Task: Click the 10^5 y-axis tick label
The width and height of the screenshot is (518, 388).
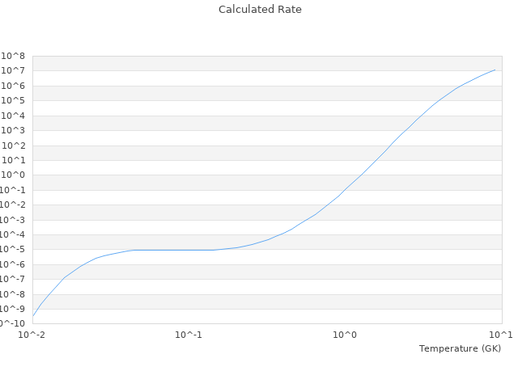Action: tap(15, 101)
